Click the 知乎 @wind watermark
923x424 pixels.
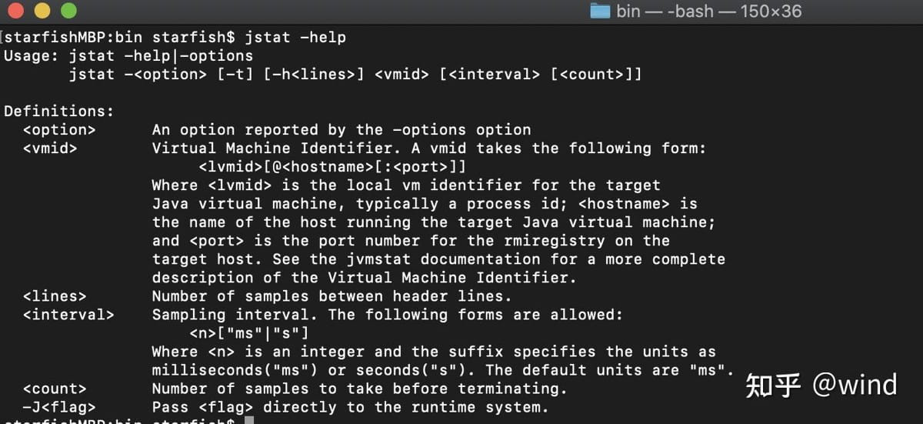click(821, 385)
